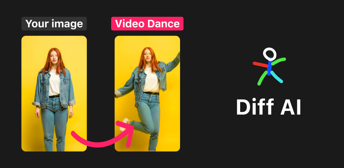The width and height of the screenshot is (344, 168).
Task: Click the green raised arm of the stick figure
Action: coord(278,61)
